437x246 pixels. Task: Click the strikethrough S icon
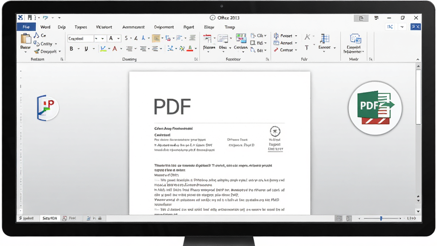click(x=126, y=38)
